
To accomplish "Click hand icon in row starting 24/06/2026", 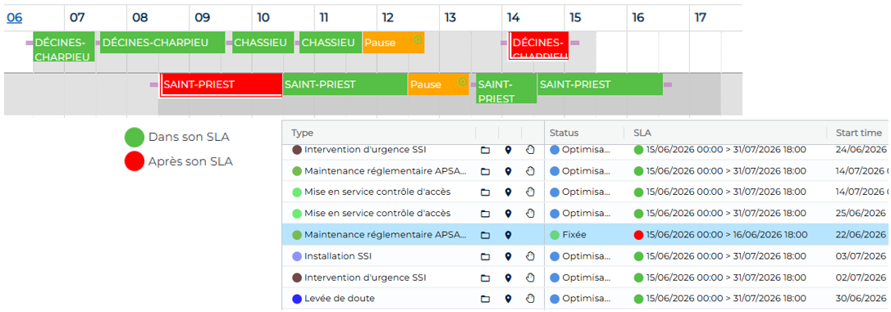I will click(x=530, y=151).
